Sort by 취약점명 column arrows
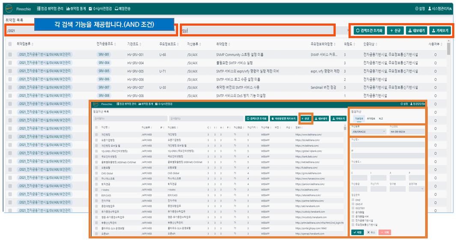The height and width of the screenshot is (241, 456). [x=229, y=44]
